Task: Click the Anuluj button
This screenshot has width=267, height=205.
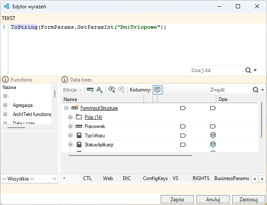Action: (x=213, y=199)
